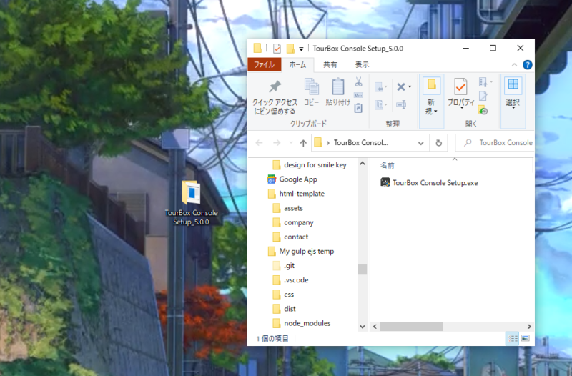Click the Copy to icon
The height and width of the screenshot is (376, 572).
(x=380, y=104)
